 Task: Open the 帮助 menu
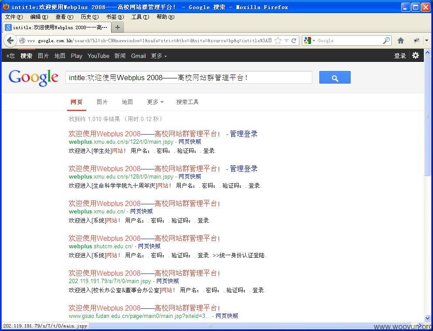166,17
